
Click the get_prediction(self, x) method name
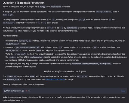coord(27,48)
